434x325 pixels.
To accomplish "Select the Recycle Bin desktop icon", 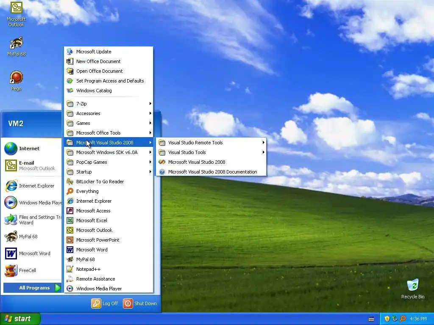I will tap(413, 285).
